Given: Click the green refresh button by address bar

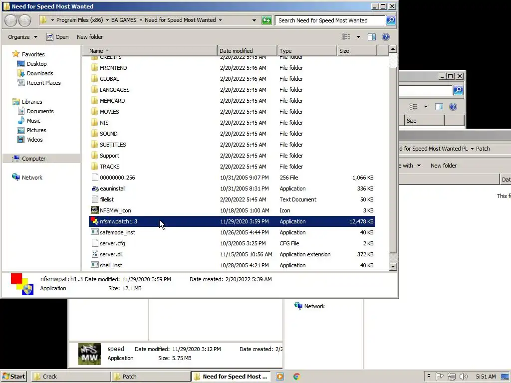Looking at the screenshot, I should [266, 20].
